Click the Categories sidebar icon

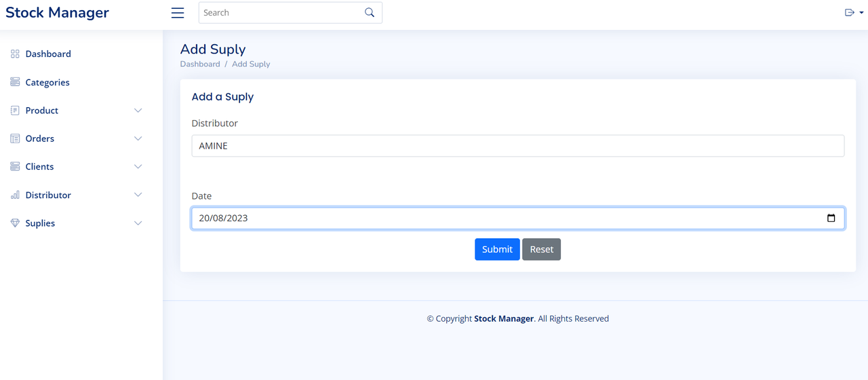pyautogui.click(x=15, y=82)
